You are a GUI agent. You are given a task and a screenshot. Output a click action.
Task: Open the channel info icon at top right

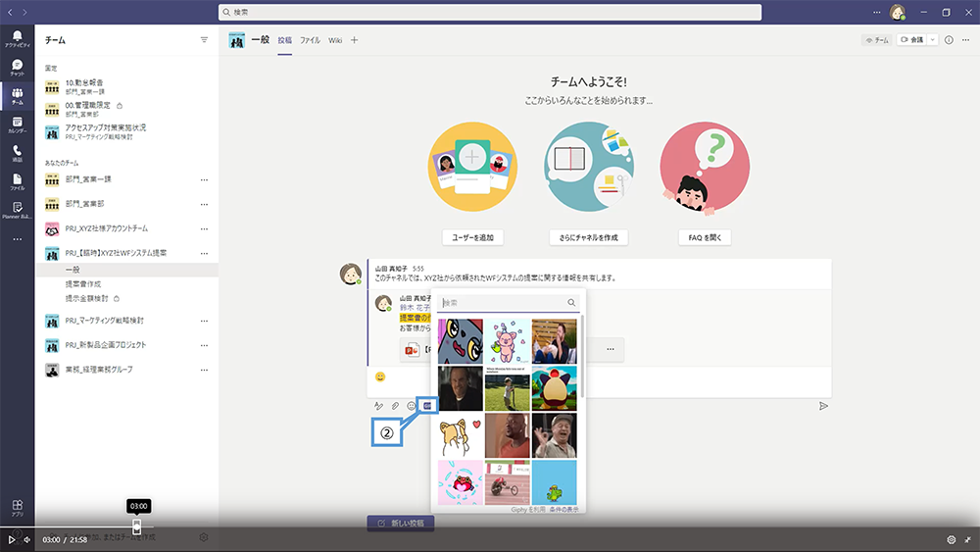949,40
